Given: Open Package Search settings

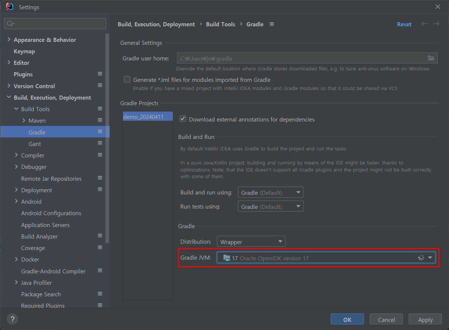Looking at the screenshot, I should pos(41,294).
